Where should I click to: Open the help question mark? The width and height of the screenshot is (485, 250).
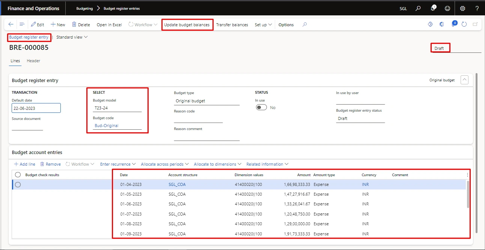tap(477, 8)
